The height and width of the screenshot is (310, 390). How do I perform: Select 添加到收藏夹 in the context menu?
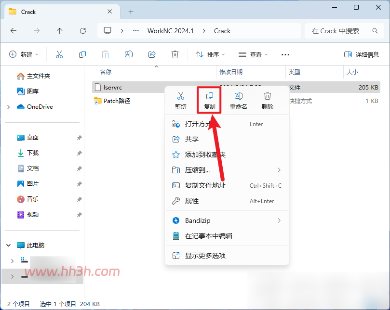point(227,155)
